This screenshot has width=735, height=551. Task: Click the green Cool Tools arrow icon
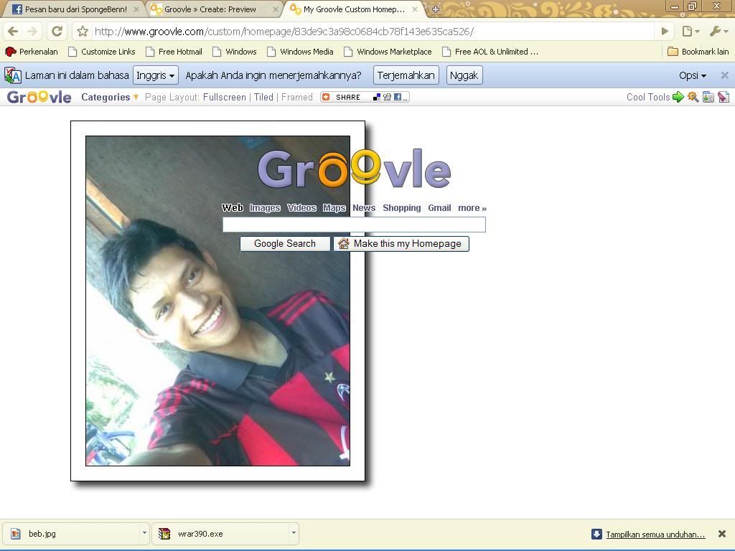click(678, 97)
